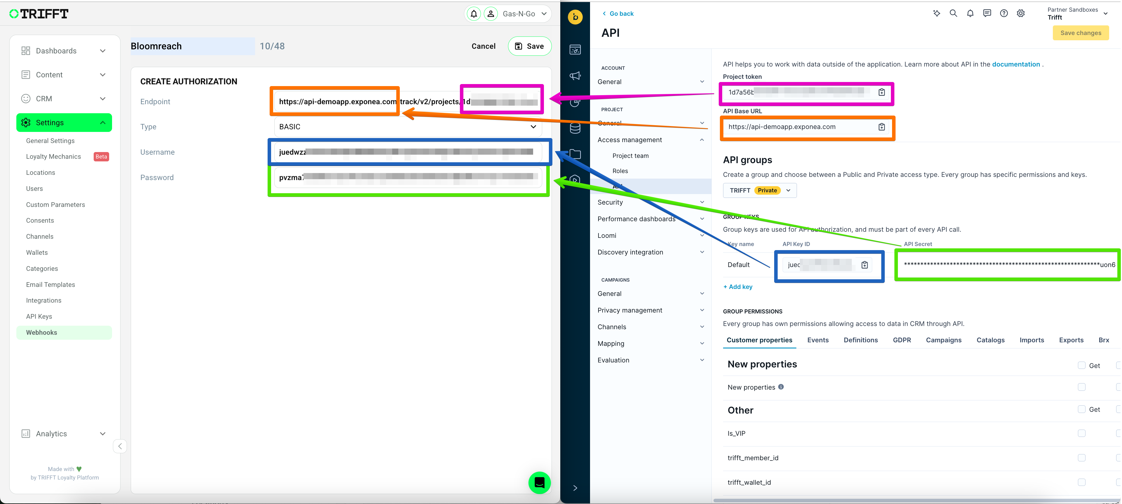Click the notification bell in TRIFFT header

pyautogui.click(x=473, y=14)
